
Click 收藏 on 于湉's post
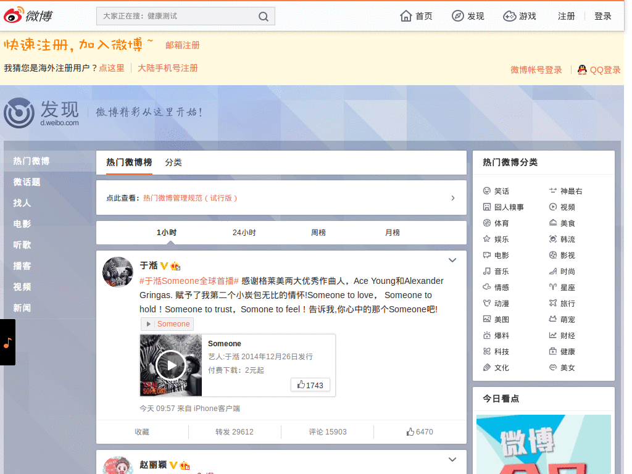click(x=142, y=431)
